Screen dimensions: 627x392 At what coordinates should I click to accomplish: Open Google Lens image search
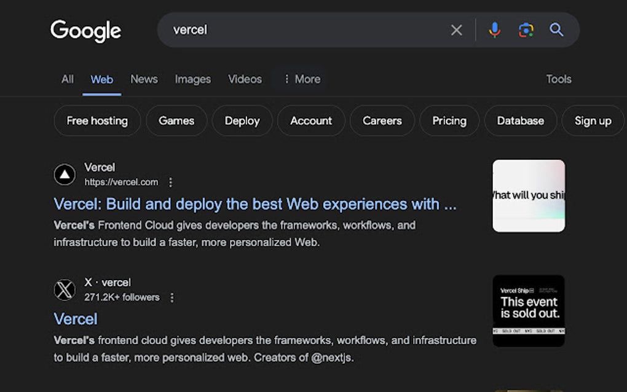pyautogui.click(x=526, y=29)
